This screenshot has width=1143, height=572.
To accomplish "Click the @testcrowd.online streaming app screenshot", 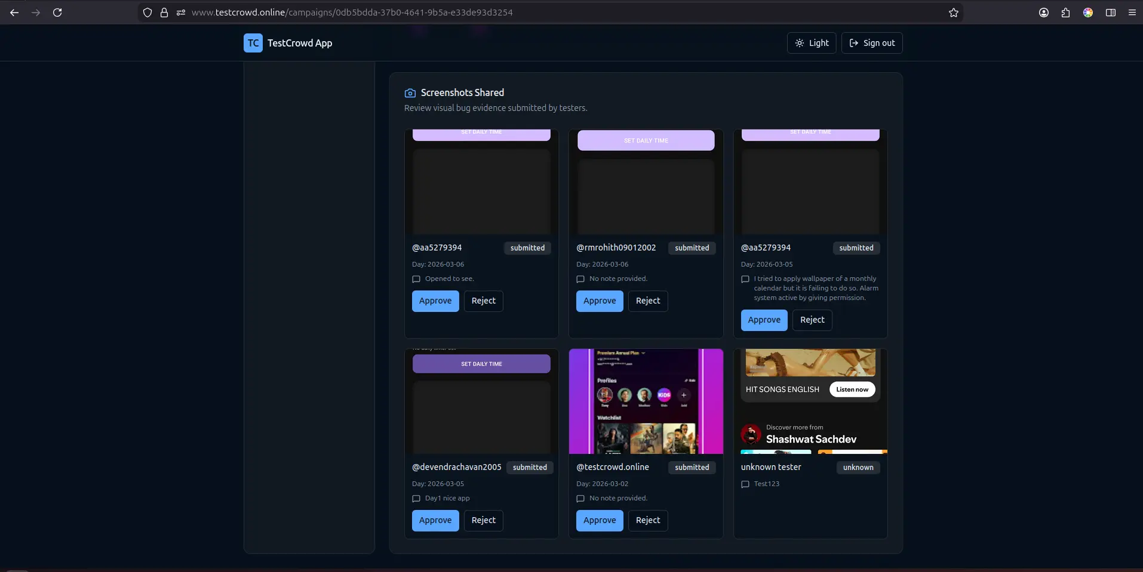I will [646, 401].
